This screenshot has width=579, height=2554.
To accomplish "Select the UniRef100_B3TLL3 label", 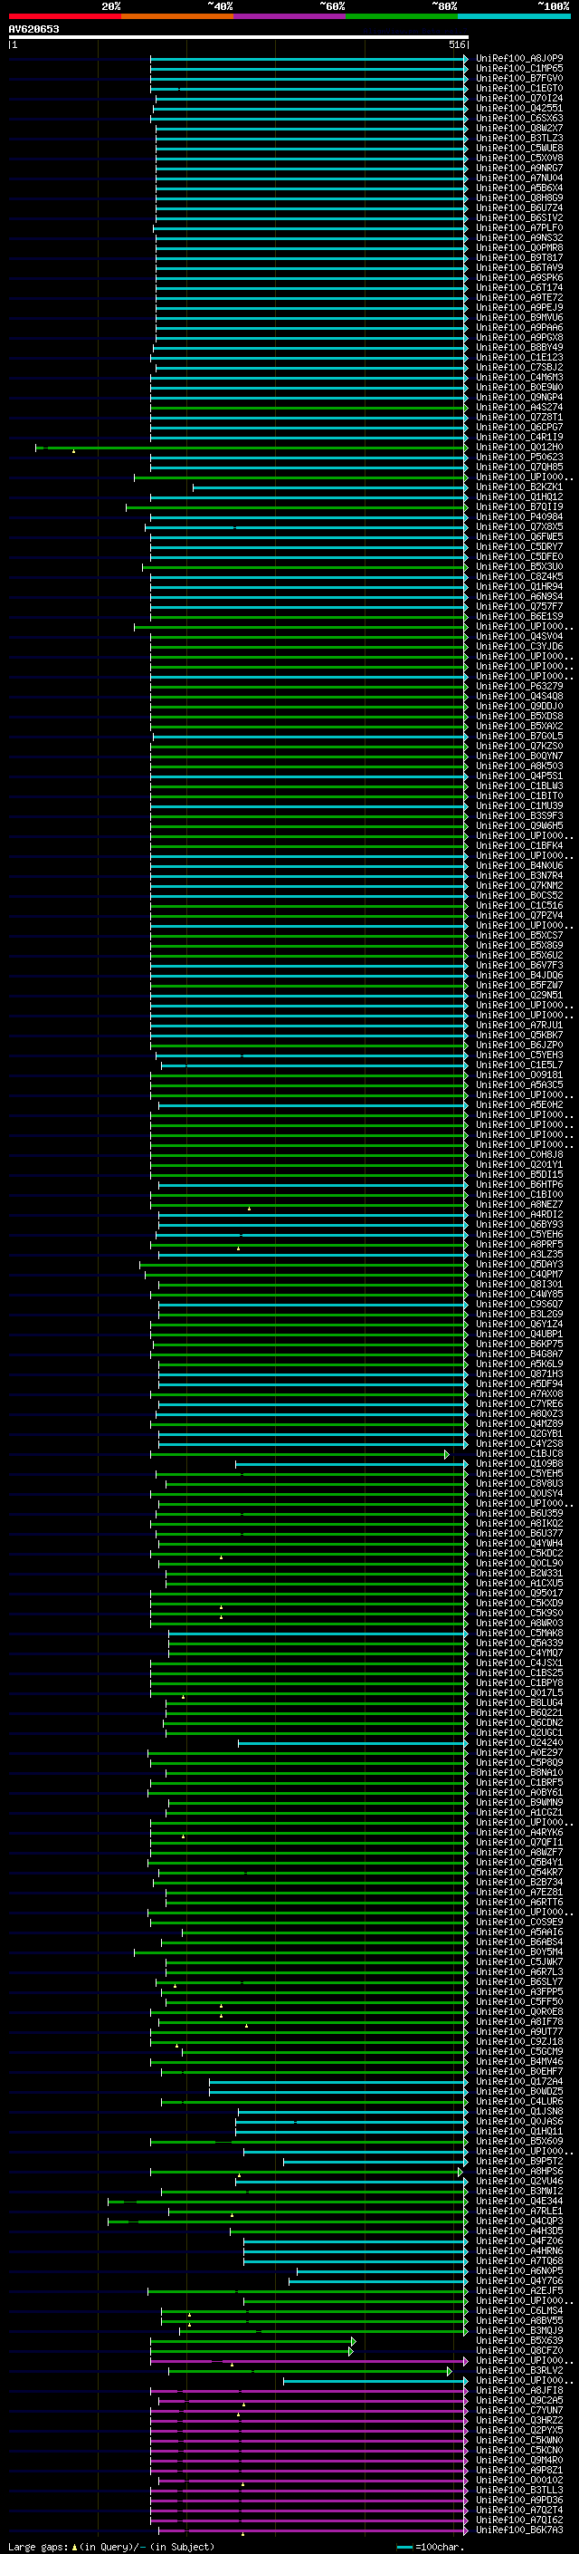I will point(519,2490).
